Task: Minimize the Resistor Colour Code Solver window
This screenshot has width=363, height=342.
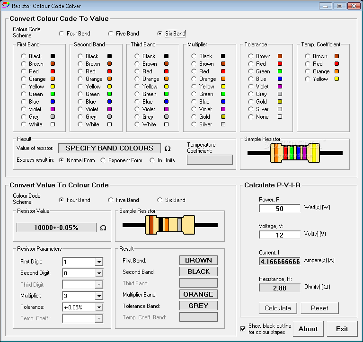Action: click(325, 6)
